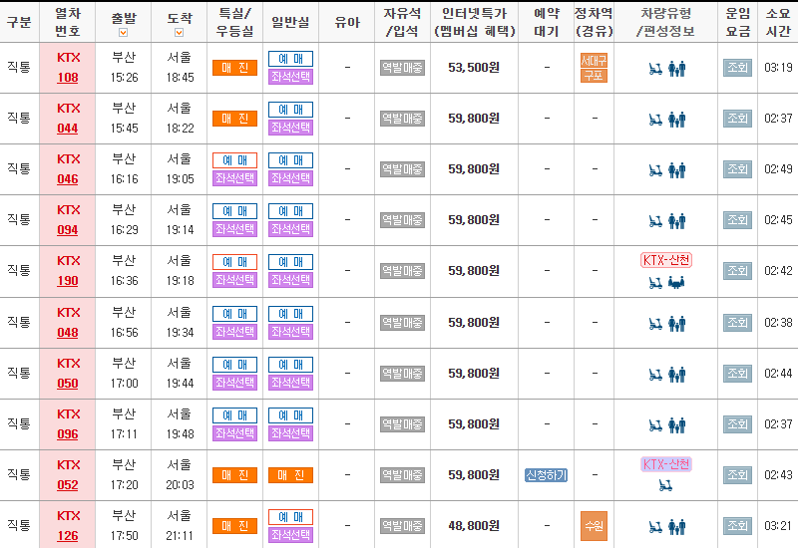Click the 인터넷특가 column header
This screenshot has width=809, height=548.
[x=474, y=22]
